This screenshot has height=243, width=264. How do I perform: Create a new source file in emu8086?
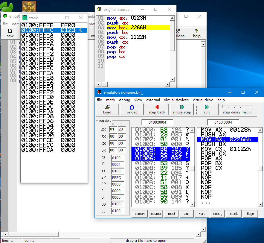pos(10,32)
